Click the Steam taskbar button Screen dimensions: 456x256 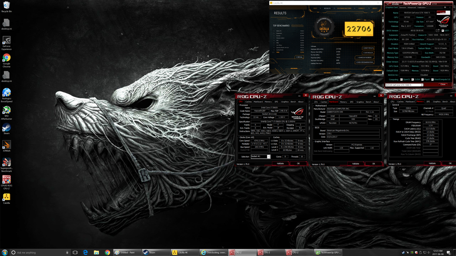pyautogui.click(x=156, y=253)
